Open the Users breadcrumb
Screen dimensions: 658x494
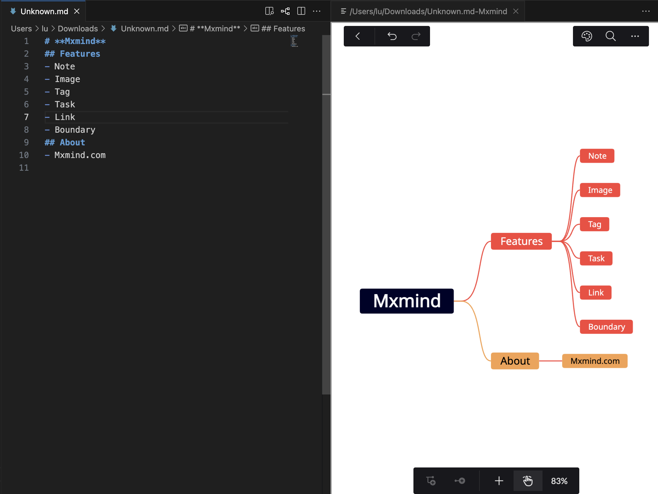21,29
